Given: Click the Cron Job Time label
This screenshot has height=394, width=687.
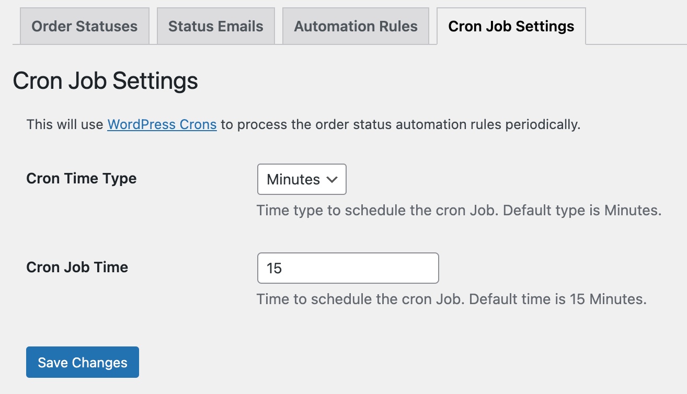Looking at the screenshot, I should click(x=77, y=267).
